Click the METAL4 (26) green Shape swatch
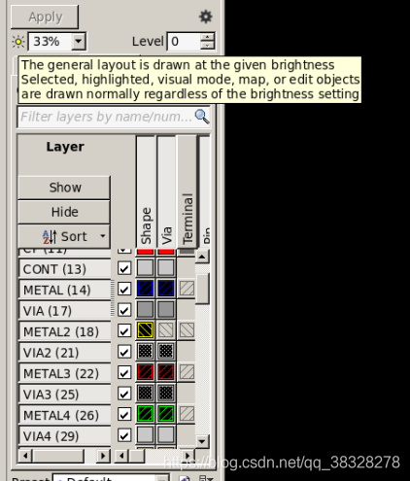The height and width of the screenshot is (481, 410). [145, 414]
